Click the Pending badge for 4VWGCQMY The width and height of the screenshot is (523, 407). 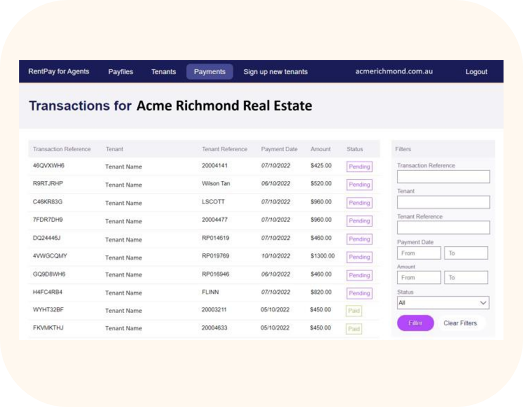coord(359,257)
